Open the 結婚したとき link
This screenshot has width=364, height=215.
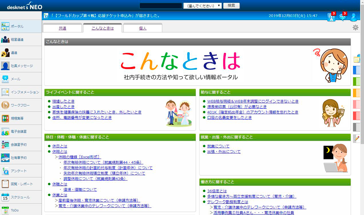64,101
